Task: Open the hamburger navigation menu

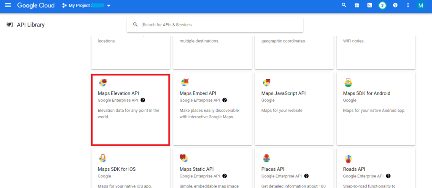Action: pos(8,5)
